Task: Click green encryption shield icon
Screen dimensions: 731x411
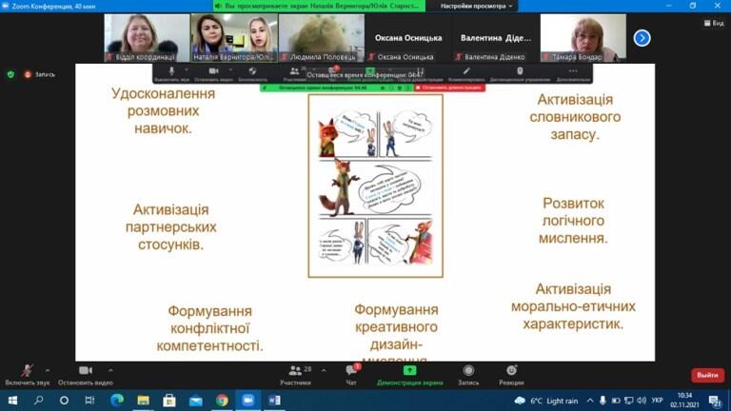Action: [x=10, y=74]
